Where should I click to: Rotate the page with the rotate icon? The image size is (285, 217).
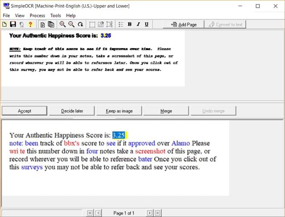[x=80, y=25]
